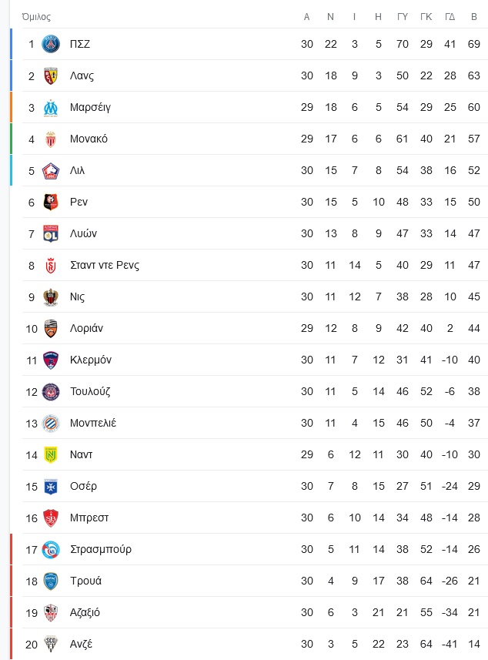The width and height of the screenshot is (488, 660).
Task: Click the Ναντ yellow crest icon
Action: (51, 454)
